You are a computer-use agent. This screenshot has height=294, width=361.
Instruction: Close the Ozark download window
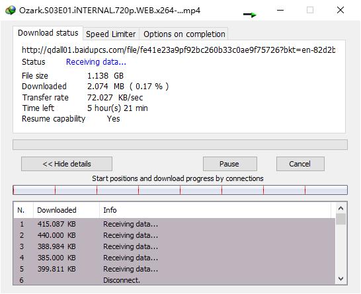tap(341, 10)
